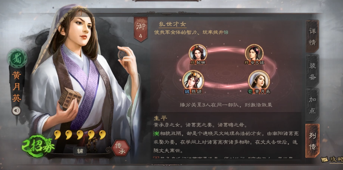343x170 pixels.
Task: Tap the green 演 tag in biography
Action: pos(156,133)
